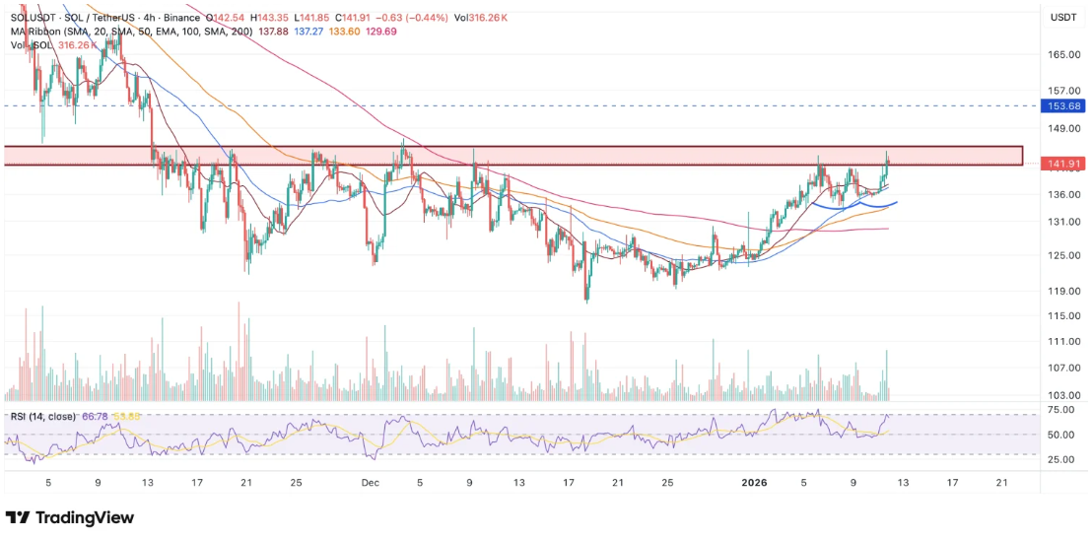Viewport: 1092px width, 540px height.
Task: Click the 165.00 price axis label
Action: [1062, 55]
